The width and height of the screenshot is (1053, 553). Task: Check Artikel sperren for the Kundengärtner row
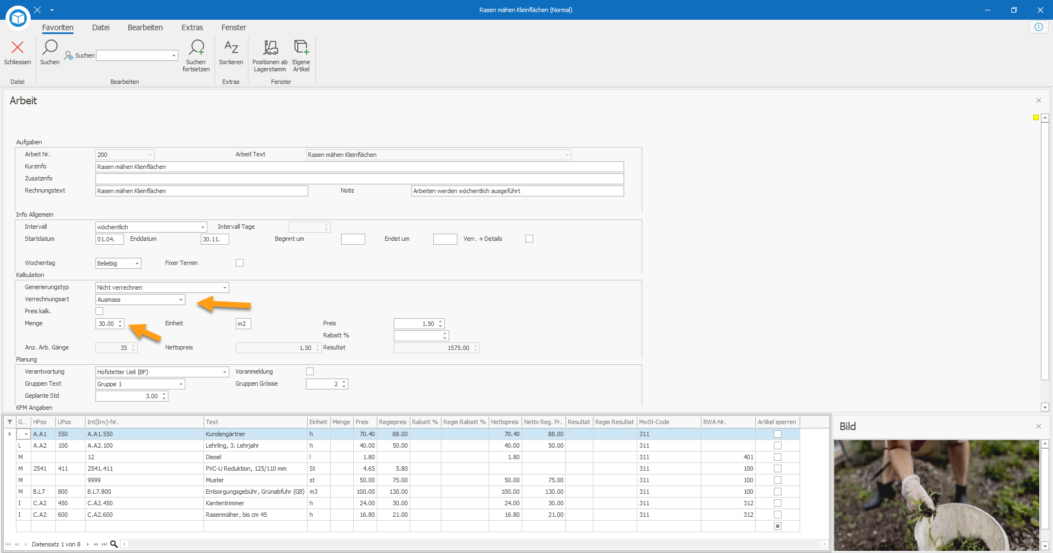(778, 434)
